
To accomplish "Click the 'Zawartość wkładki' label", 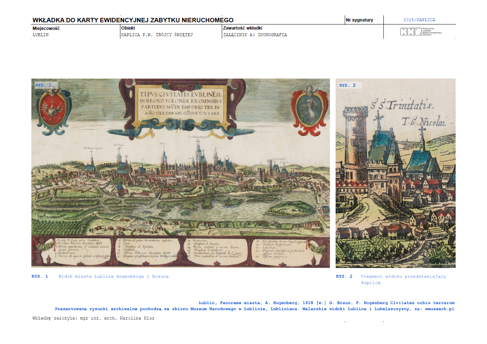I will click(243, 28).
